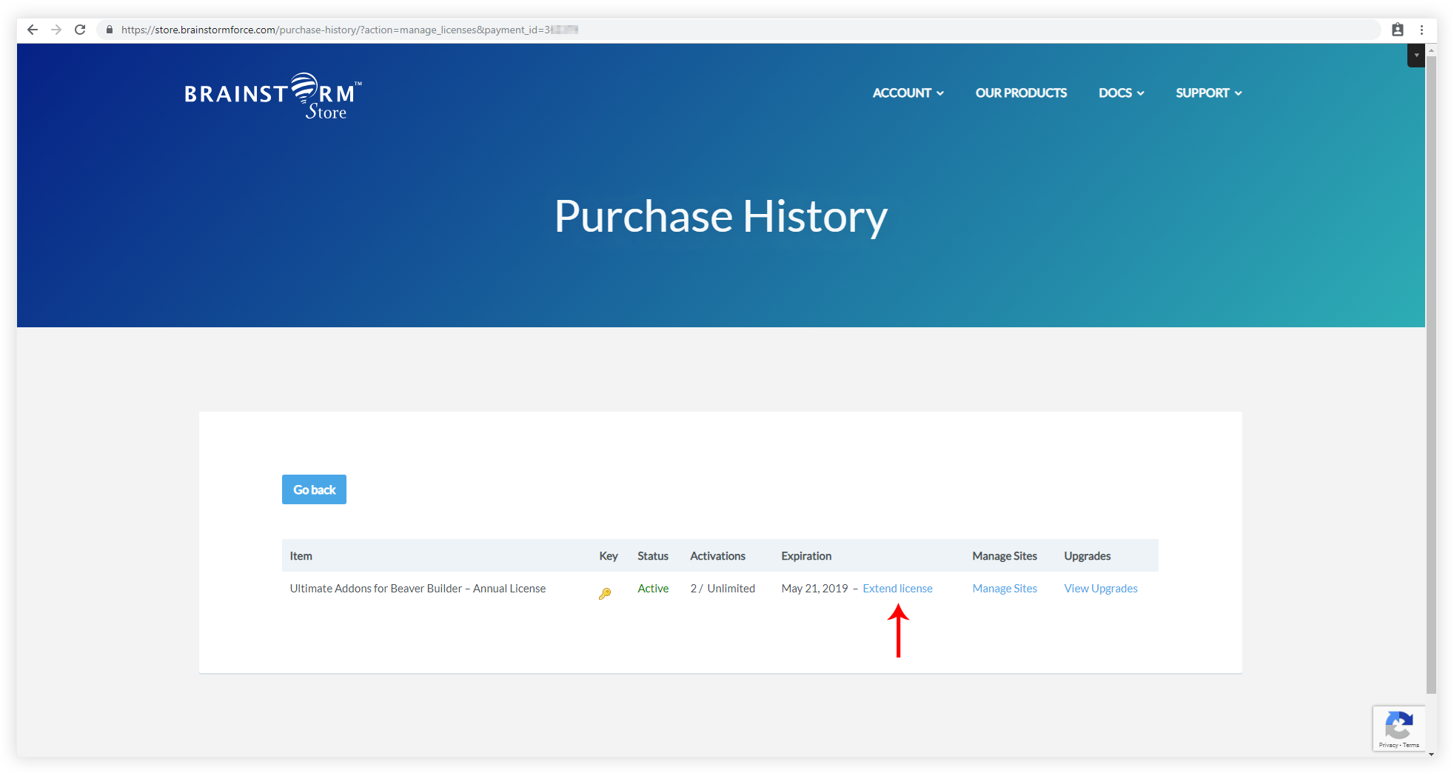1454x776 pixels.
Task: Click the yellow license key icon
Action: (605, 593)
